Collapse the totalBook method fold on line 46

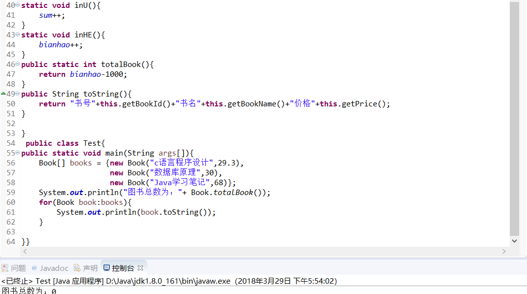[x=17, y=64]
